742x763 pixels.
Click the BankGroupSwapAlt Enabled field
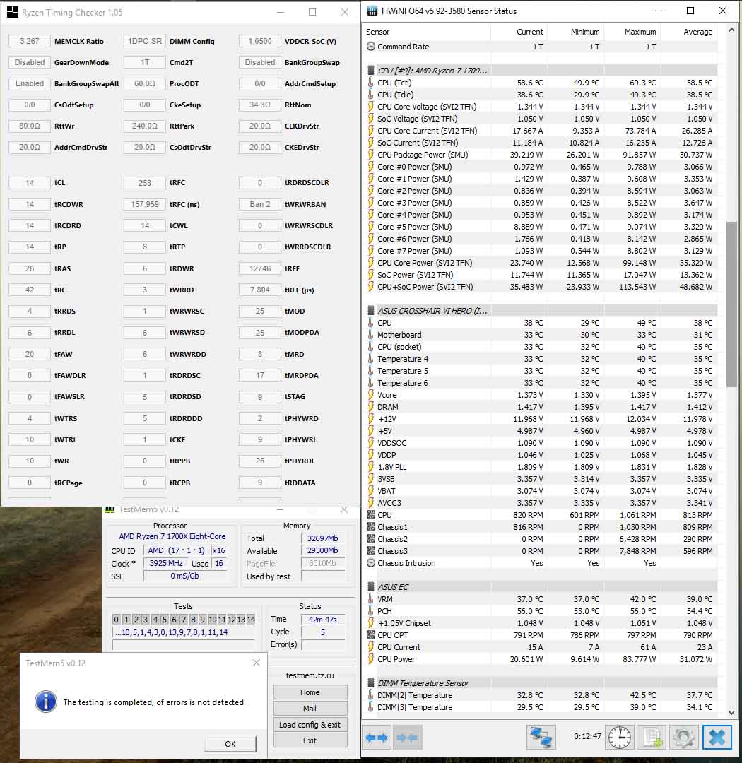pos(30,83)
